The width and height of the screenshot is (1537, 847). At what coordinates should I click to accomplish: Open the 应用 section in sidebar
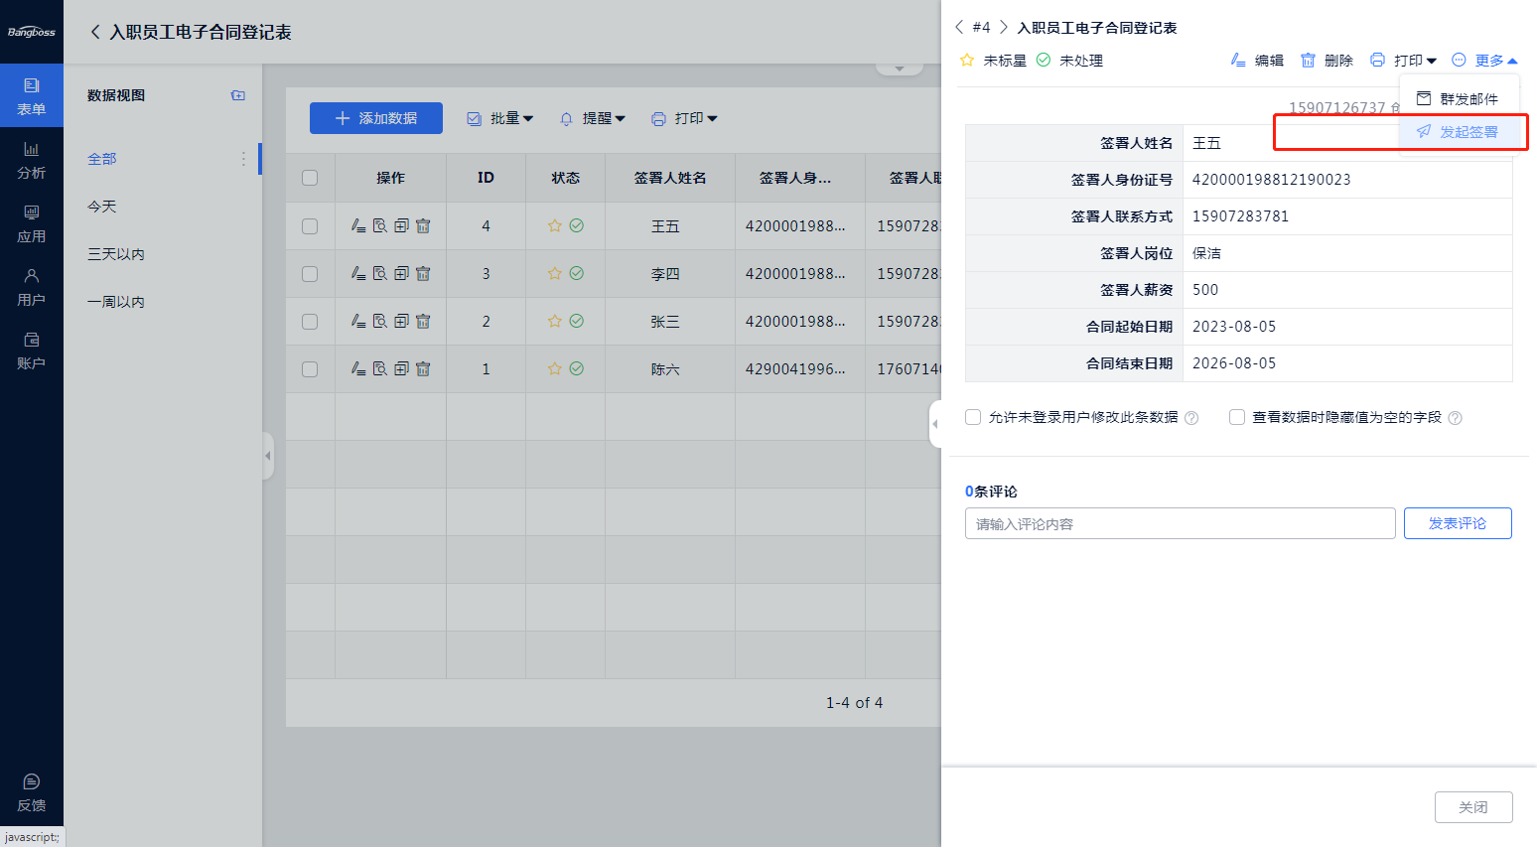[x=31, y=223]
